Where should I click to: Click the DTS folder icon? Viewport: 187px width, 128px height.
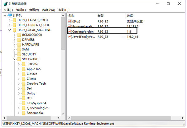(24, 98)
